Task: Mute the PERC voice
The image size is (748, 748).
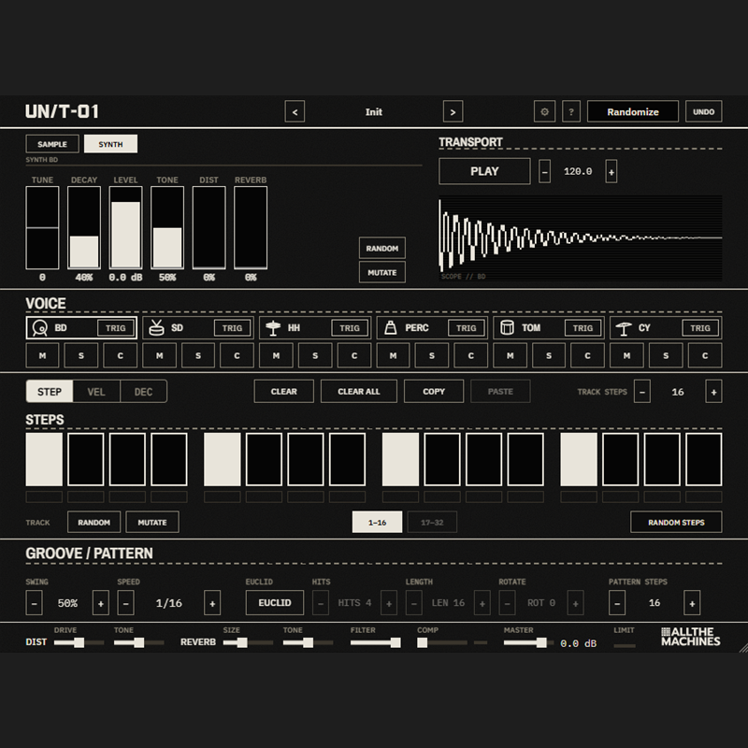Action: [x=393, y=355]
